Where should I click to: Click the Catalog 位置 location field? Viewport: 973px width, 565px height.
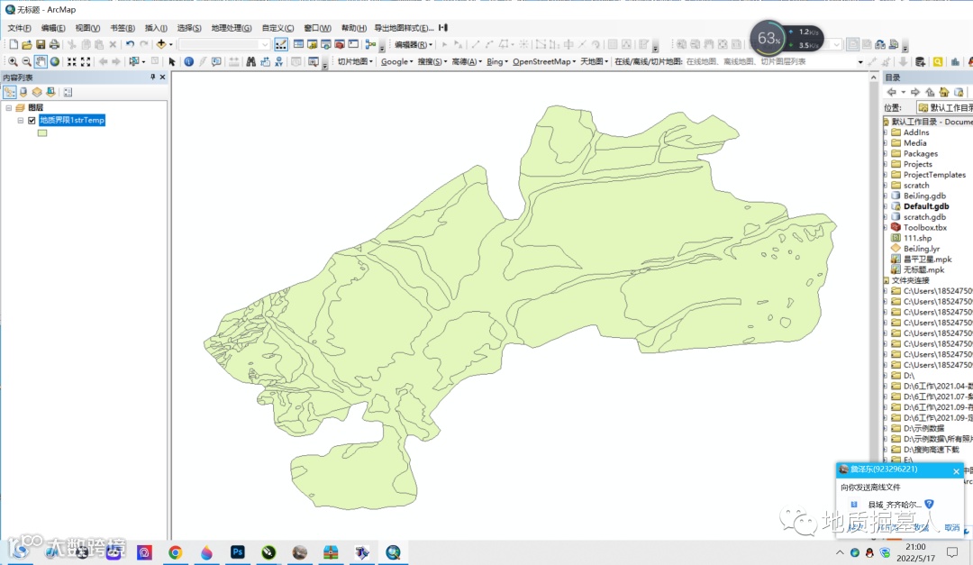(x=942, y=107)
